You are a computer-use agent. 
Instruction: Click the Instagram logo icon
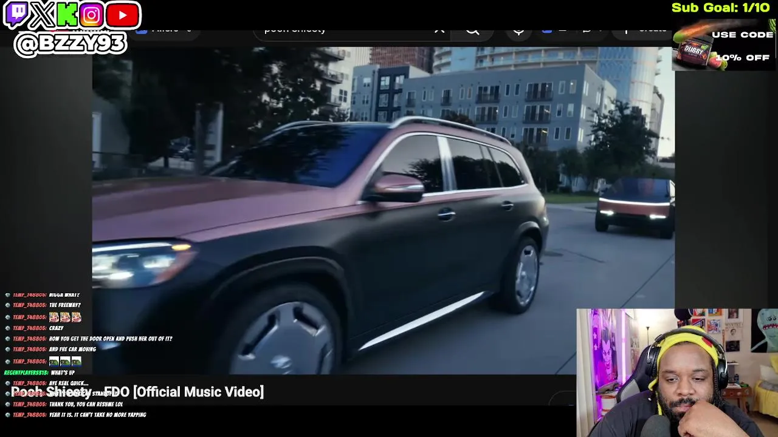coord(91,15)
